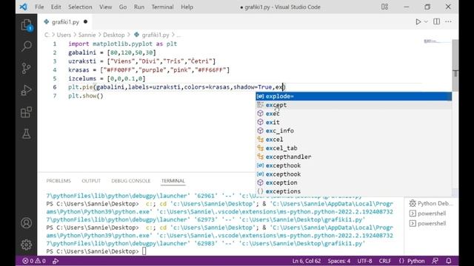Click Sannie in the breadcrumb path
Viewport: 474px width, 266px height.
[x=87, y=35]
